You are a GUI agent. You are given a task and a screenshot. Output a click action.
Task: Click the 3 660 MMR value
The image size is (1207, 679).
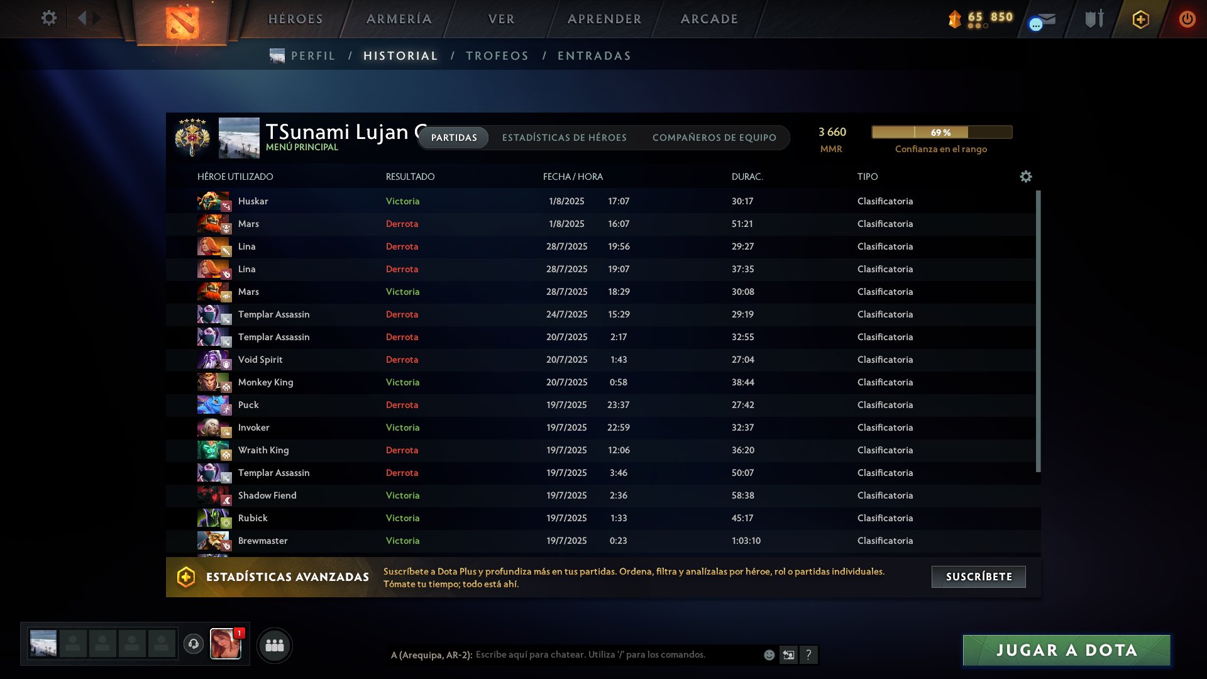832,132
